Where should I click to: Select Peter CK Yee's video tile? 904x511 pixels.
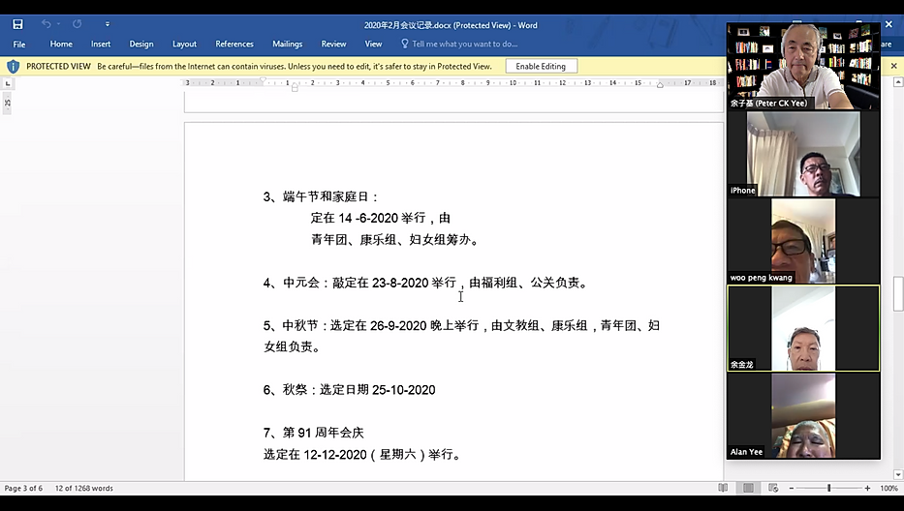click(x=803, y=66)
